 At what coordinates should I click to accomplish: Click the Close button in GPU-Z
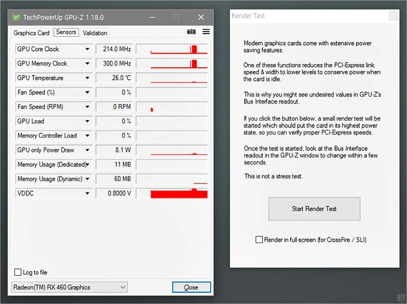pyautogui.click(x=192, y=287)
